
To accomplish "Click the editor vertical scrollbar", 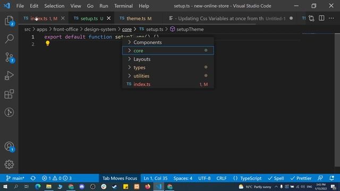I will [x=337, y=100].
